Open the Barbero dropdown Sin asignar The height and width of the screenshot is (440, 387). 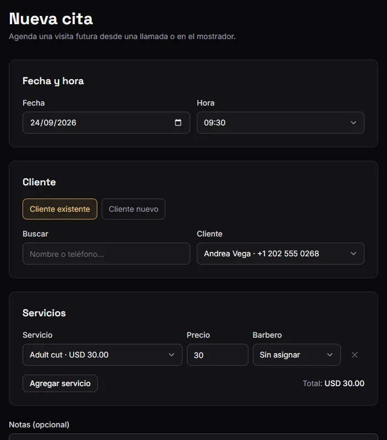click(297, 355)
